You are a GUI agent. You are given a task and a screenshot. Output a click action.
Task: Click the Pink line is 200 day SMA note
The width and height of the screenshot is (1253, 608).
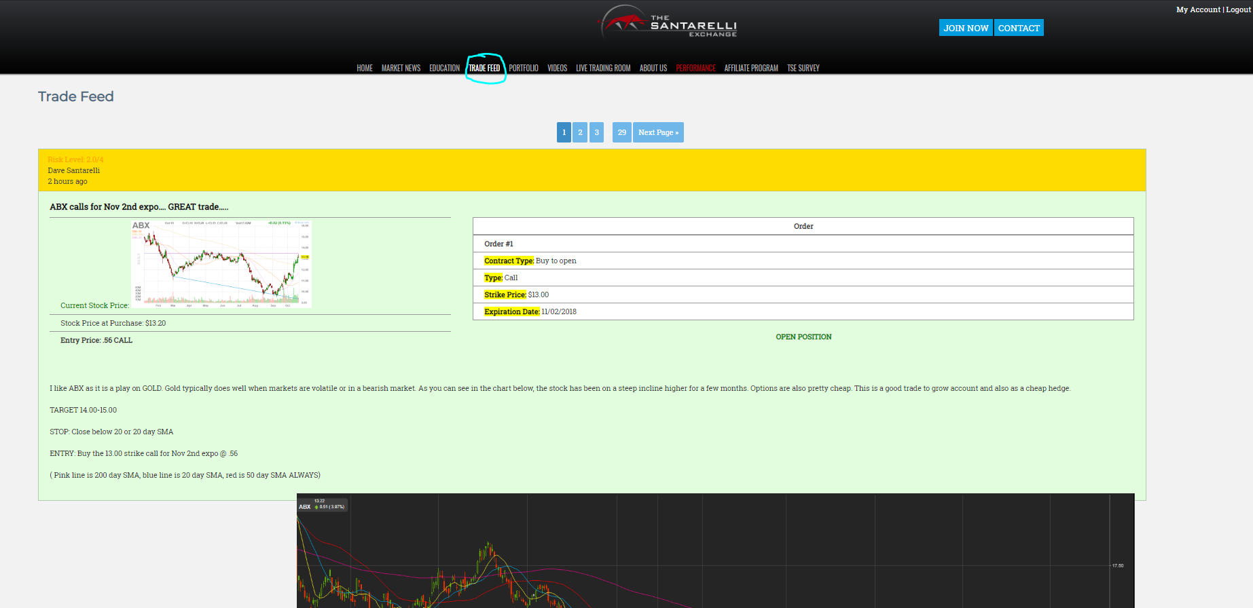click(185, 475)
